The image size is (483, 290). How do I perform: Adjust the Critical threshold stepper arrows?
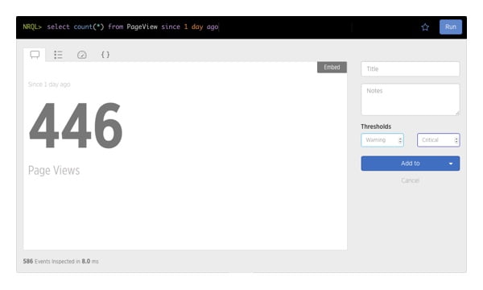456,140
